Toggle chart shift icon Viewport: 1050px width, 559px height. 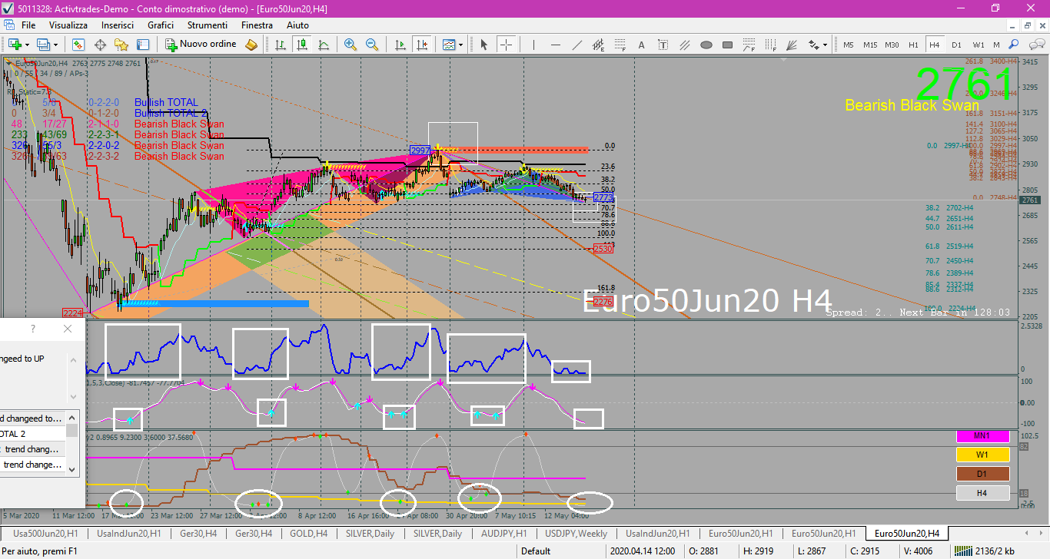(x=421, y=45)
